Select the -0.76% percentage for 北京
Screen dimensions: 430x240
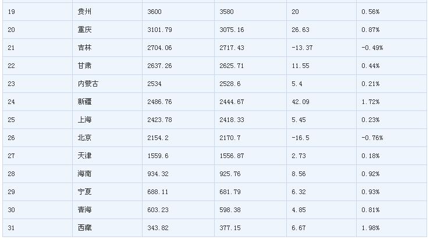point(371,138)
